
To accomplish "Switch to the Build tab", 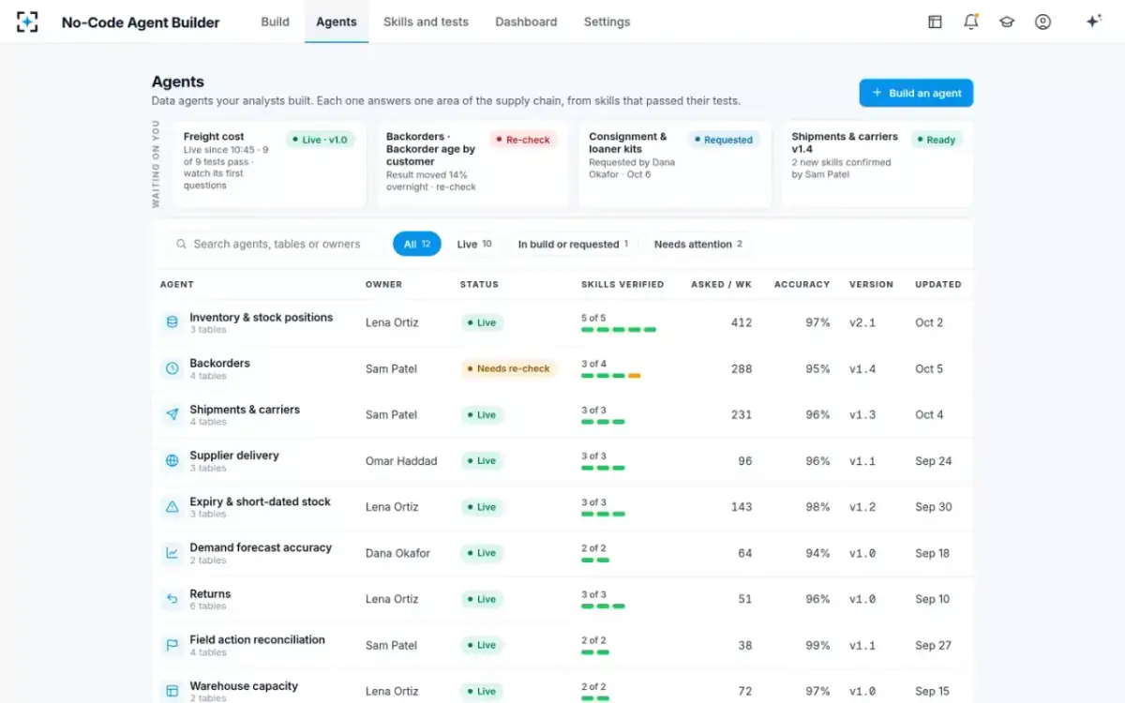I will point(275,22).
